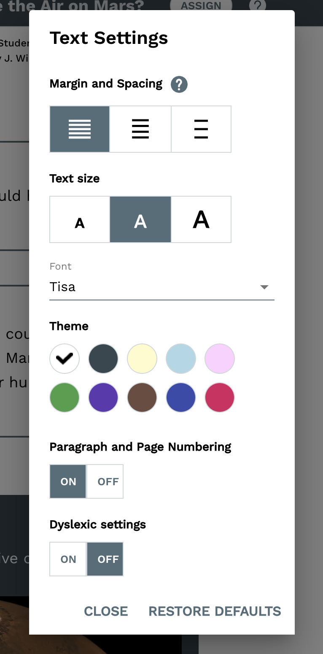
Task: Open the Margin and Spacing help icon
Action: [179, 84]
